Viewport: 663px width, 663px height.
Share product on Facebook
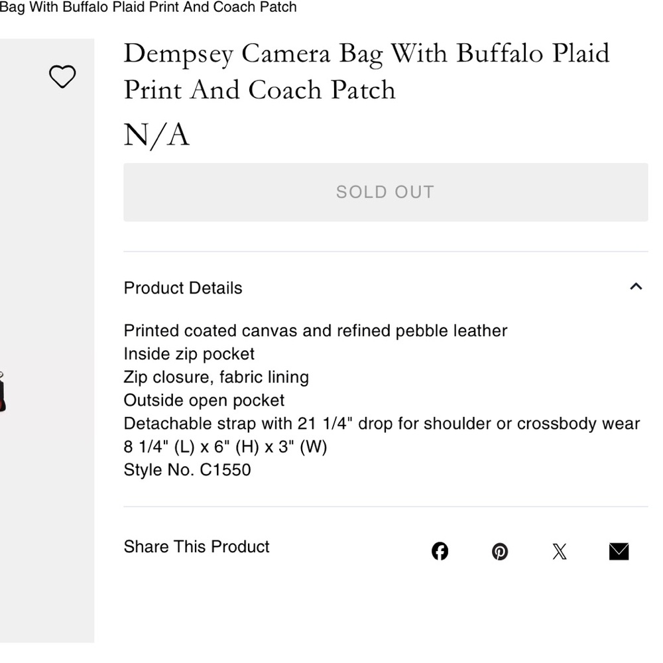440,551
